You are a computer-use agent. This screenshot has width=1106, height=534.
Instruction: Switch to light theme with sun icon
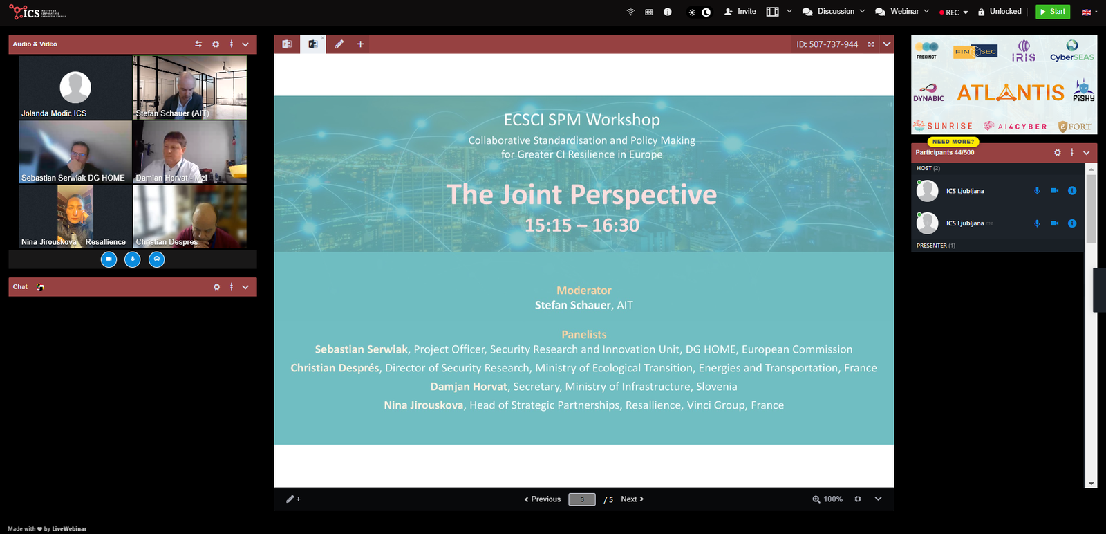692,12
